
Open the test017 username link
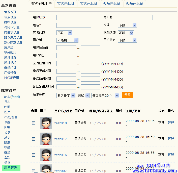click(x=61, y=139)
